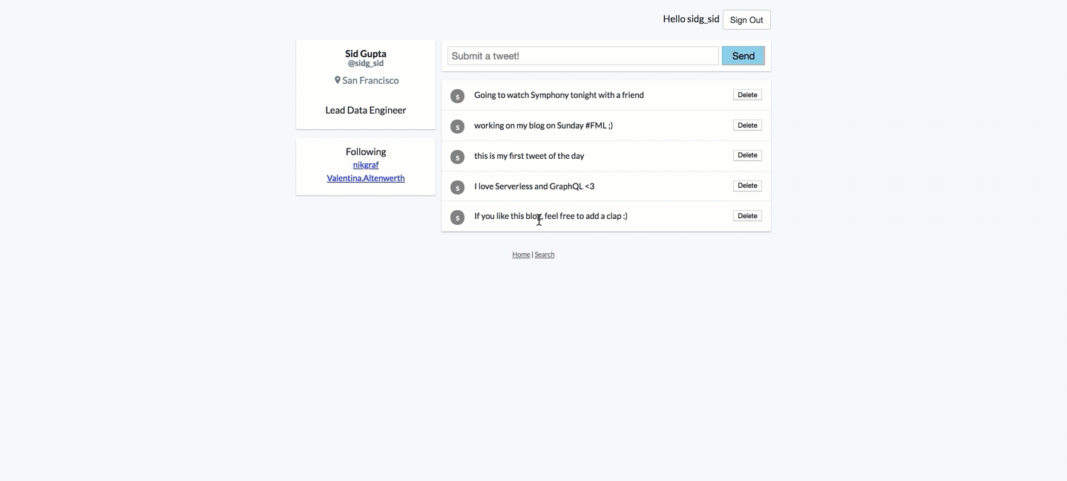The height and width of the screenshot is (481, 1067).
Task: Delete the "first tweet of the day" post
Action: (x=746, y=155)
